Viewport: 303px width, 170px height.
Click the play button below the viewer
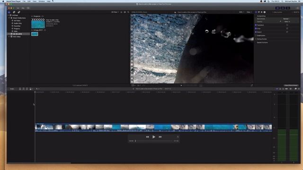(181, 85)
